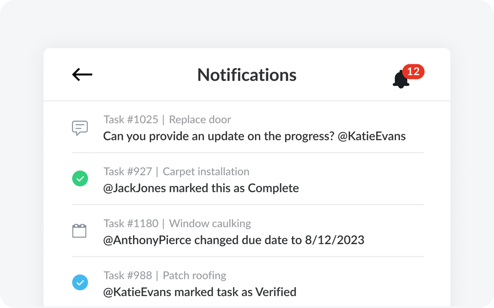Open Task #988 Patch roofing

pyautogui.click(x=165, y=275)
